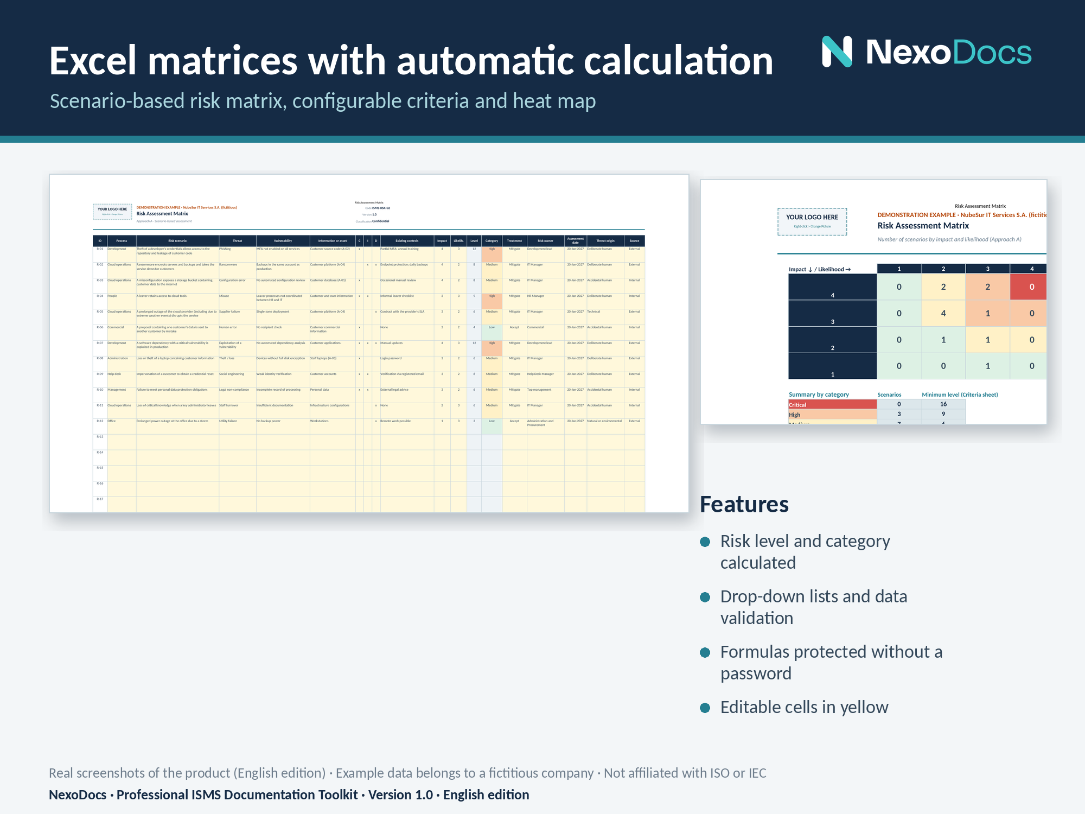Image resolution: width=1085 pixels, height=814 pixels.
Task: Click the 'Real screenshots of the product' disclaimer
Action: coord(407,773)
